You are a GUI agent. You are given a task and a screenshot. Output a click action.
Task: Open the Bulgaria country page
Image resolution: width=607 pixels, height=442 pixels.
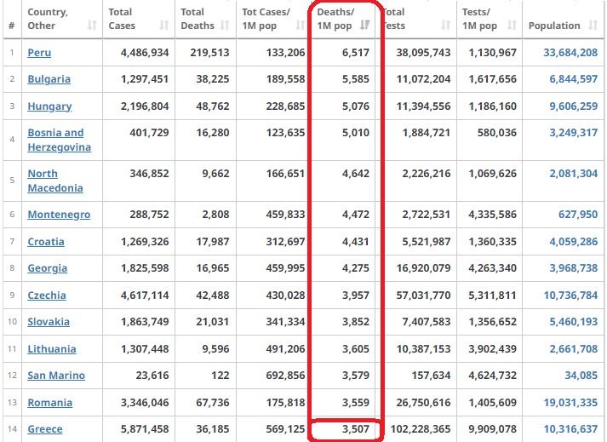tap(49, 79)
